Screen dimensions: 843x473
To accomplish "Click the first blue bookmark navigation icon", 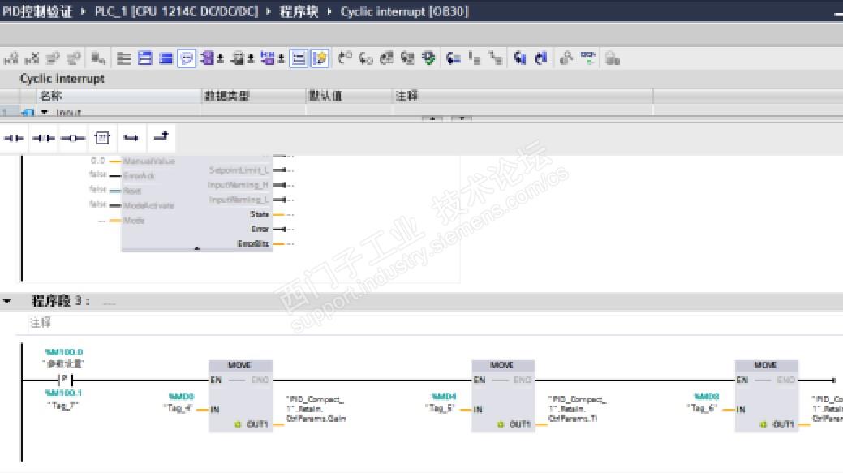I will point(520,58).
